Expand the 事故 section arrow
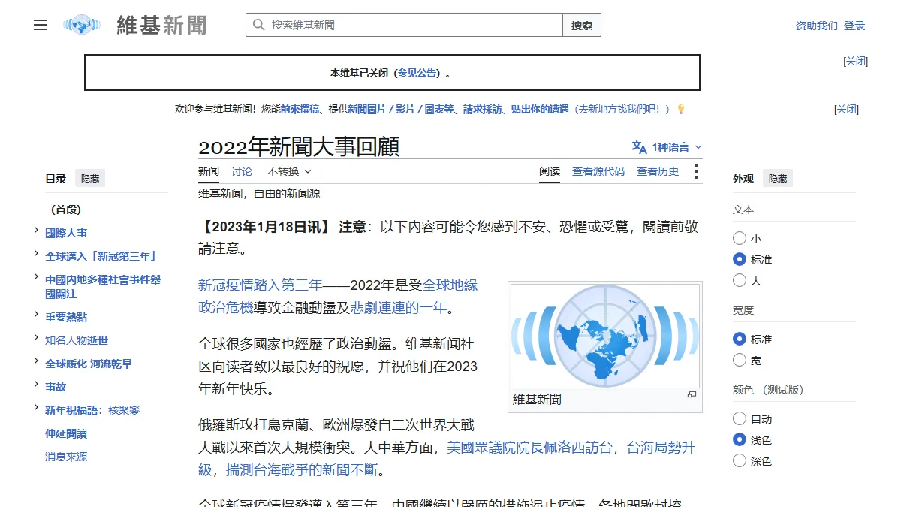This screenshot has height=507, width=901. click(x=37, y=385)
